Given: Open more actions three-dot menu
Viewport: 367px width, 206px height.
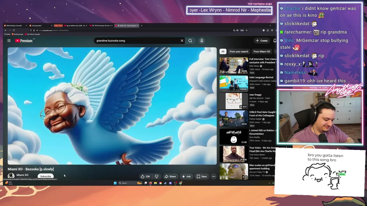Looking at the screenshot, I should click(x=214, y=177).
